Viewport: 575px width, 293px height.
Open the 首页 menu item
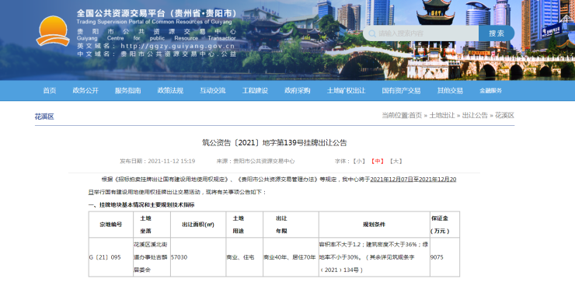50,91
